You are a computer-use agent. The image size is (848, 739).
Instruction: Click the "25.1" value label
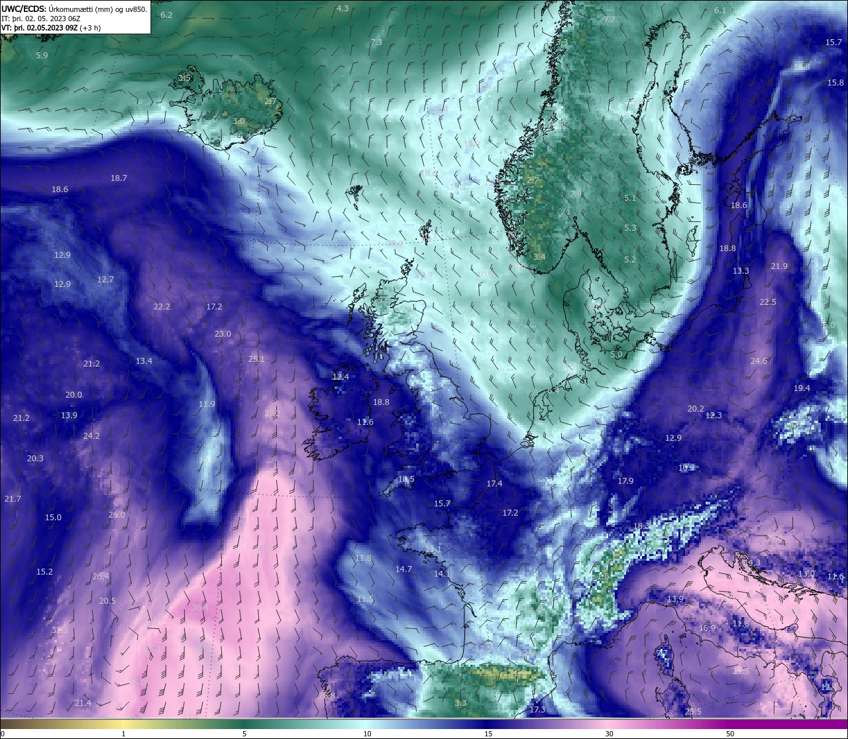(256, 359)
